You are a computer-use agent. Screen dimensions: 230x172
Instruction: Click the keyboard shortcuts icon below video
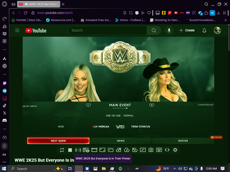pyautogui.click(x=159, y=150)
